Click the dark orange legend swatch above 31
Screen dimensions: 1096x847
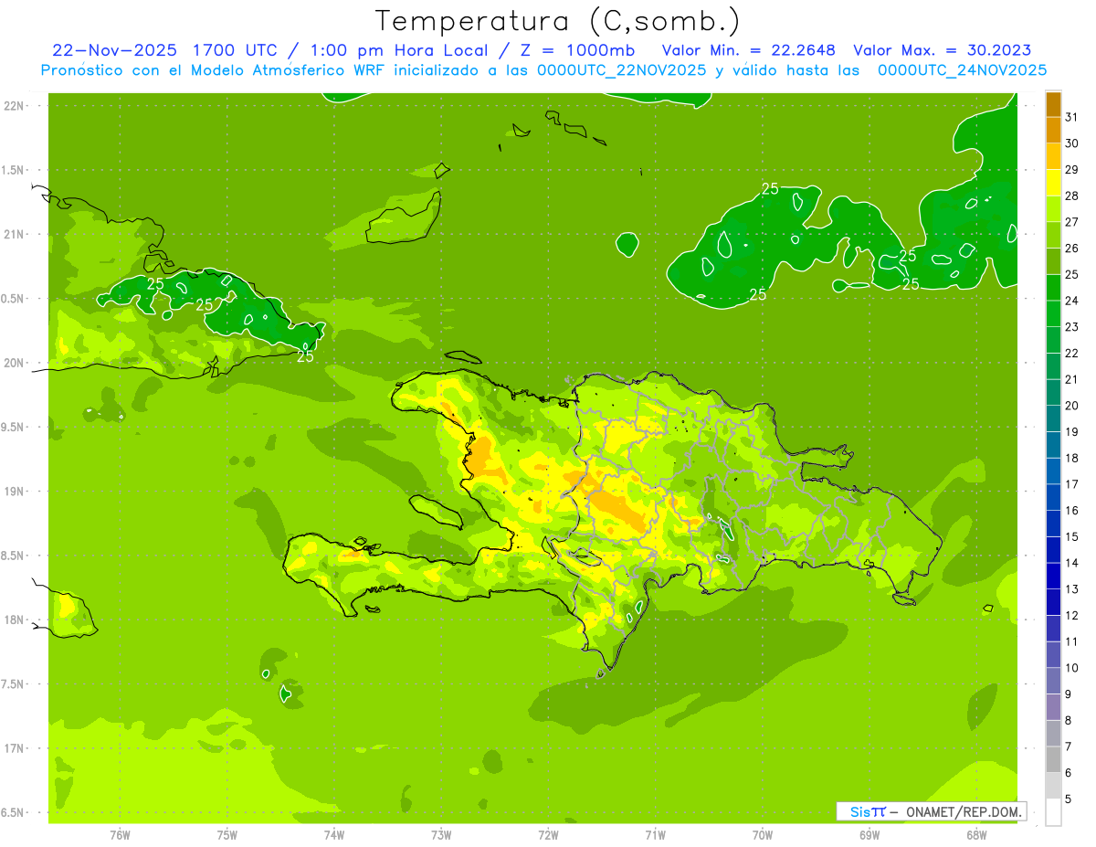pyautogui.click(x=1053, y=104)
